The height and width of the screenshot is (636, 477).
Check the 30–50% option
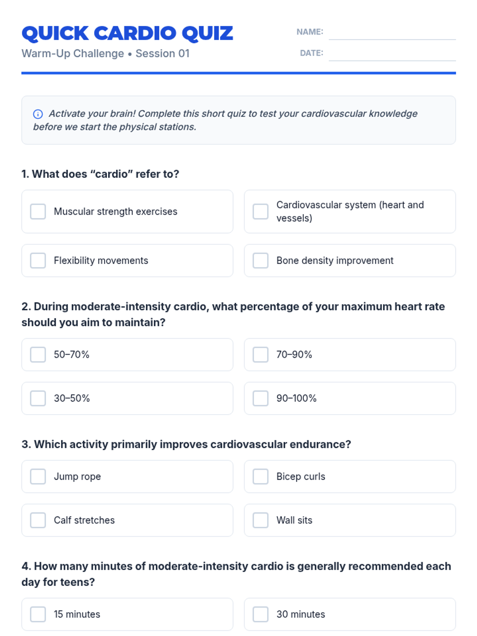point(38,398)
